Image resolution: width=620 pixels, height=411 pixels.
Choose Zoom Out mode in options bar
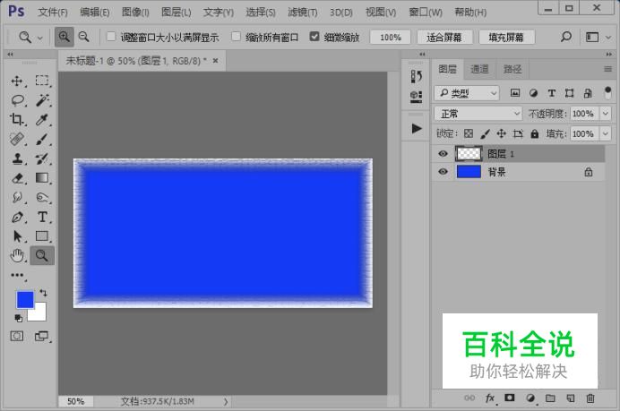tap(84, 37)
